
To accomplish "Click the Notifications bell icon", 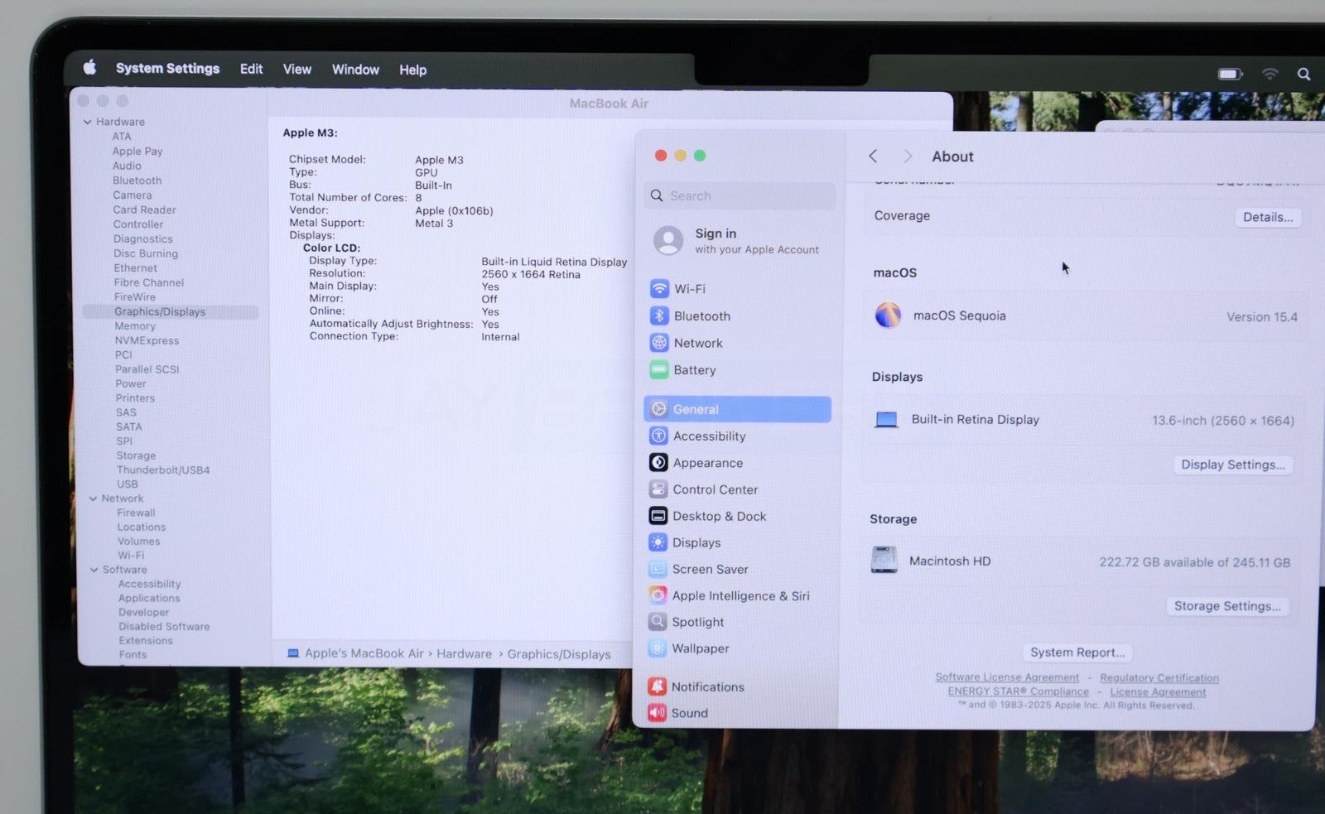I will tap(657, 686).
